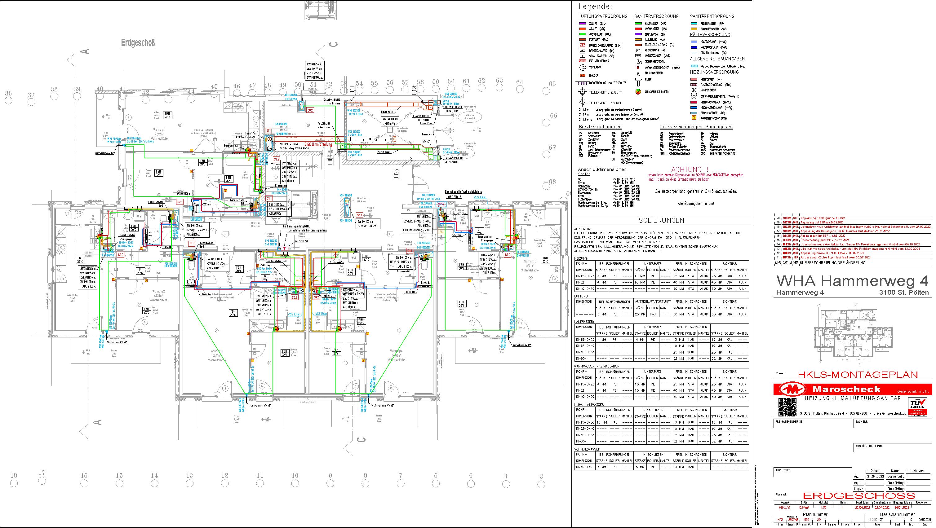
Task: Click the Kompensator legend symbol
Action: 694,90
